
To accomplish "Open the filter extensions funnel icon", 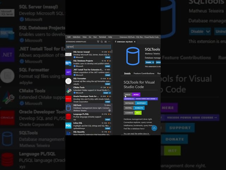I will click(x=98, y=42).
